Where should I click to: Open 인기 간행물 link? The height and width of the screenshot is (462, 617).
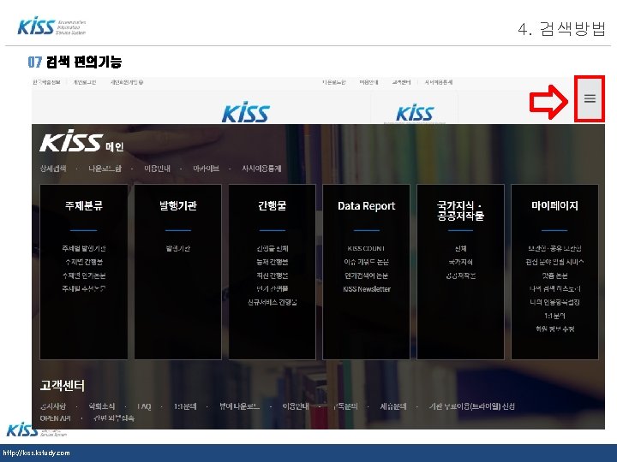pos(273,289)
